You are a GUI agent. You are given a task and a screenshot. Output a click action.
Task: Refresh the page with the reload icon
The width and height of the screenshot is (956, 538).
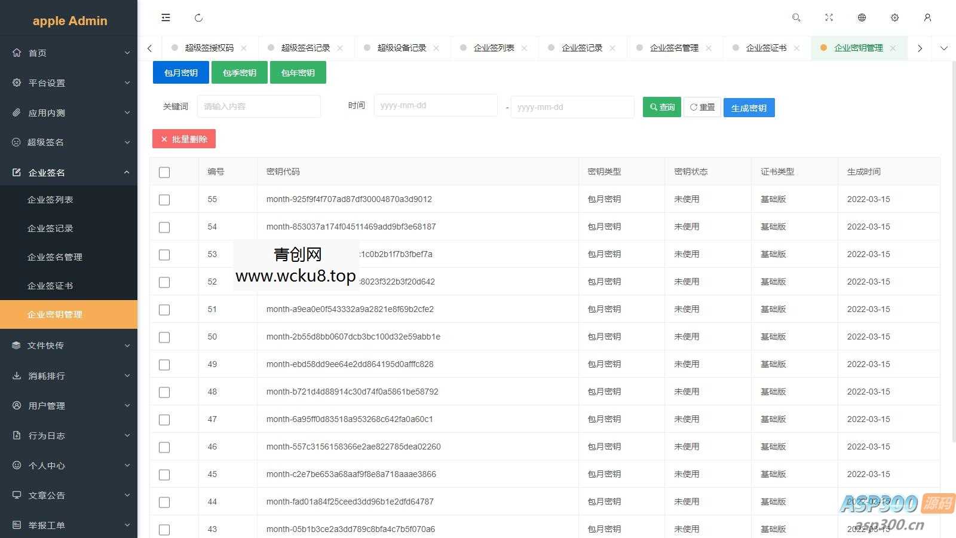[x=198, y=17]
